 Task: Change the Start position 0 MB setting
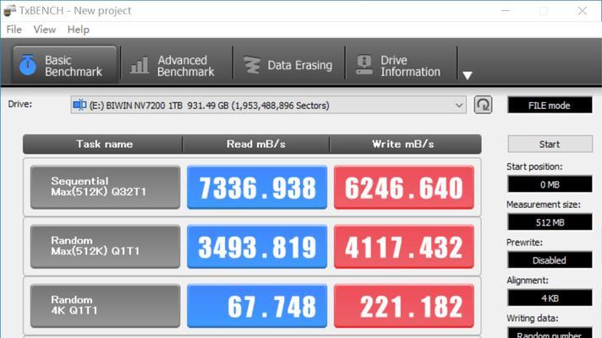coord(550,184)
